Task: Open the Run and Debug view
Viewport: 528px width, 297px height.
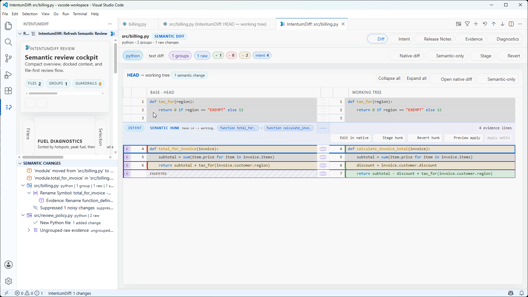Action: point(9,75)
